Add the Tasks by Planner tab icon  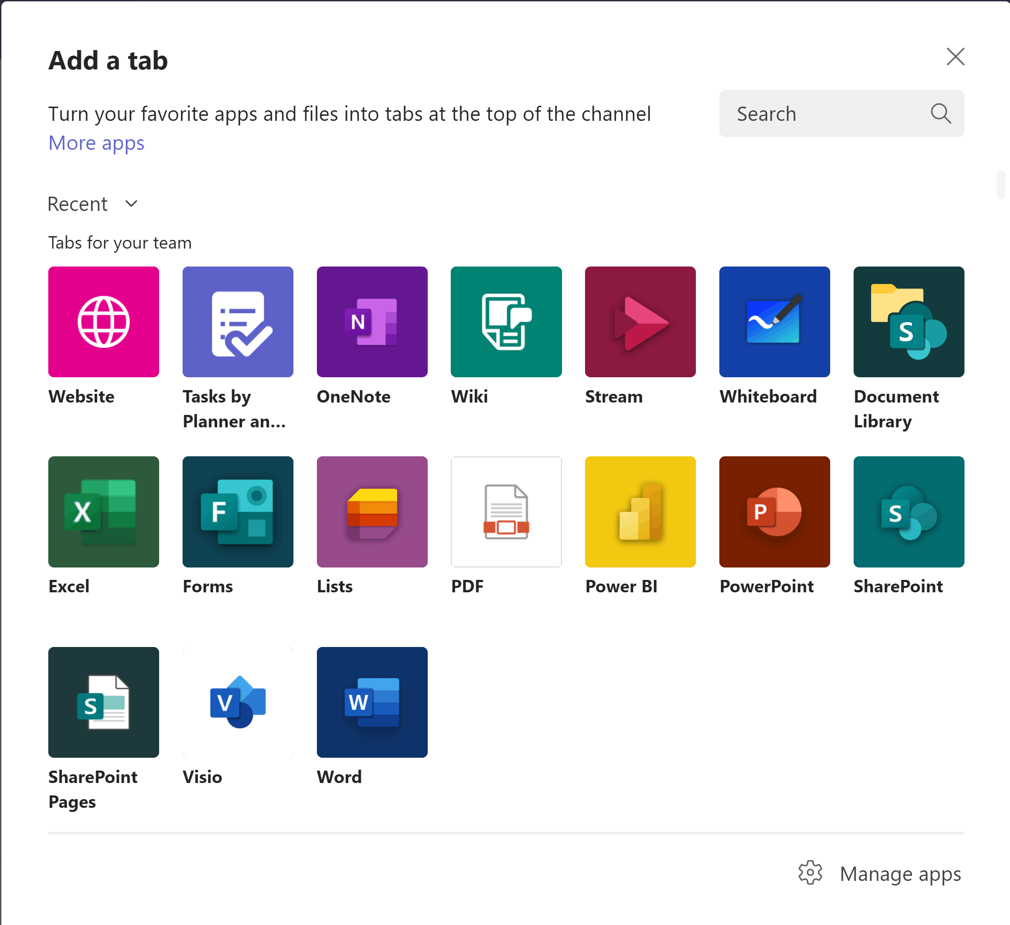pos(238,322)
